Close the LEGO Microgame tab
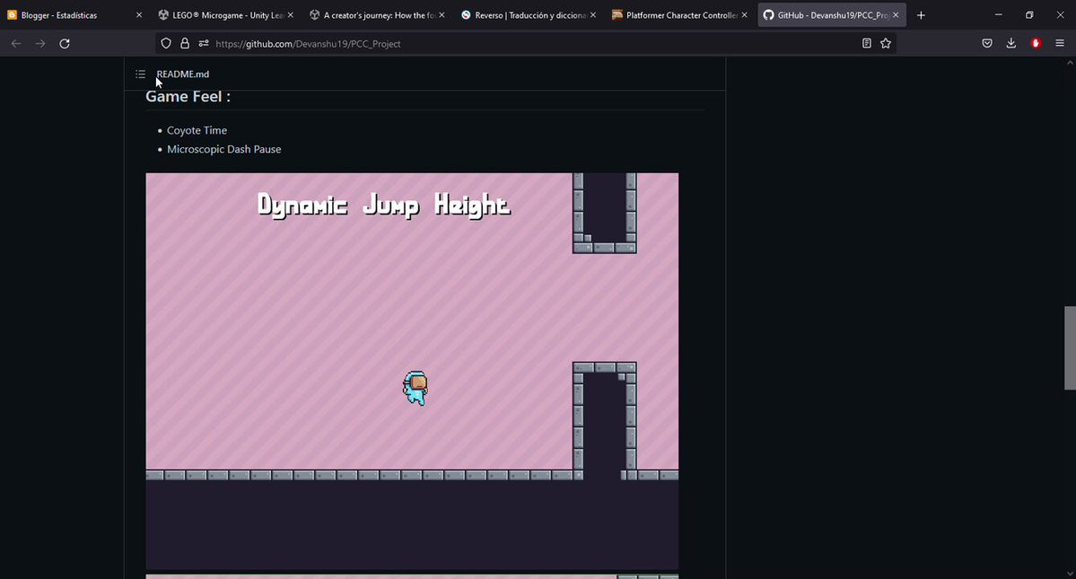 290,15
